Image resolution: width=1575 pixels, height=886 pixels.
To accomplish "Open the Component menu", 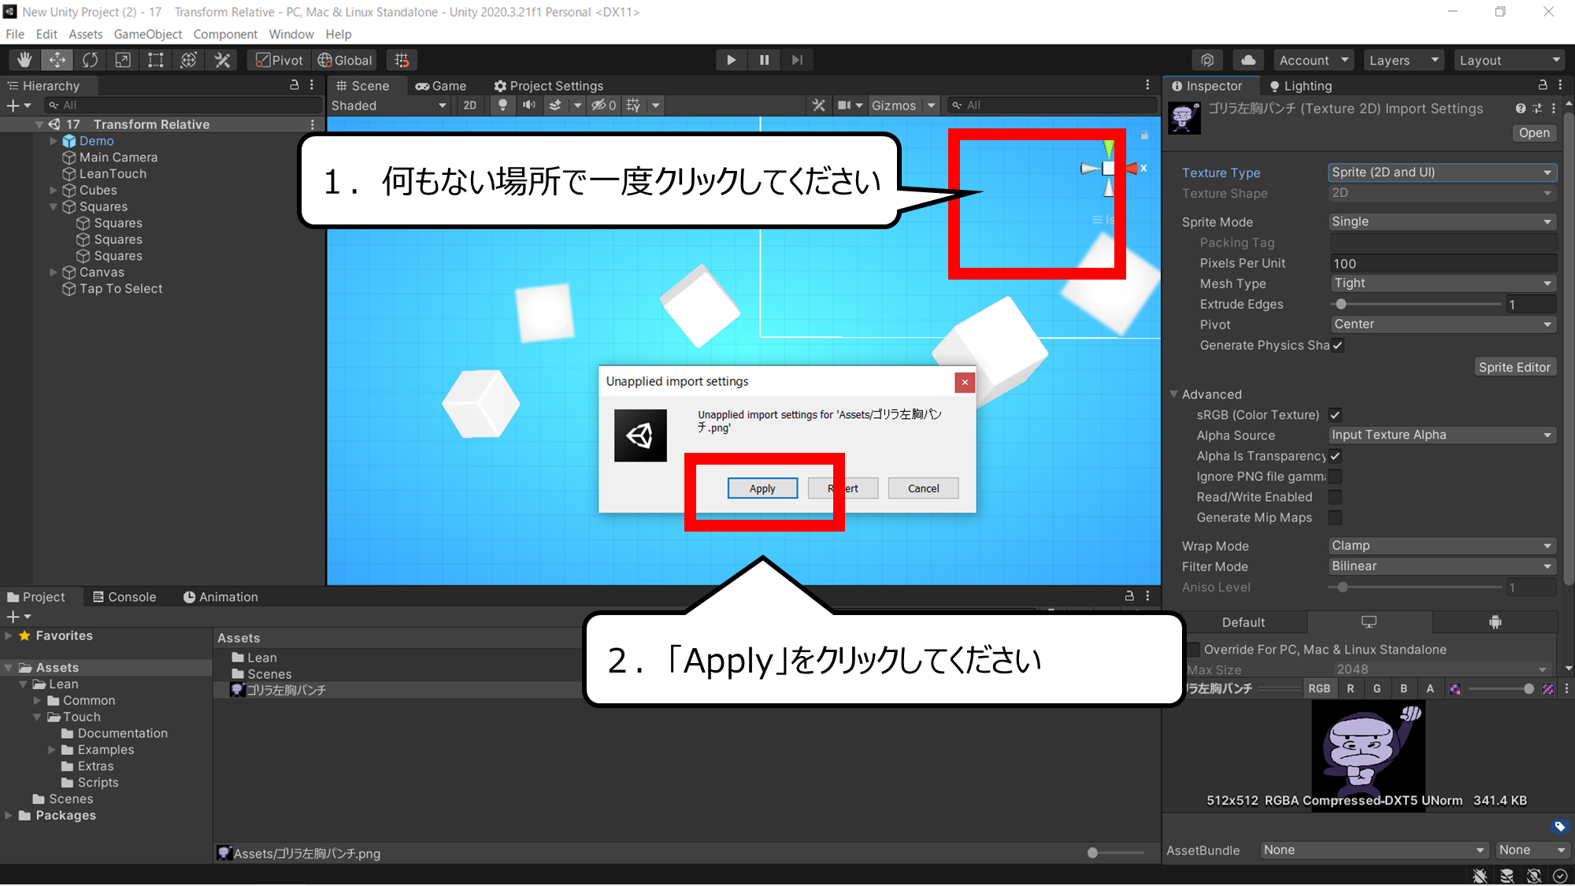I will coord(225,34).
